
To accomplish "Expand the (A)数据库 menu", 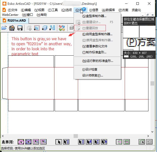I will tap(108, 10).
